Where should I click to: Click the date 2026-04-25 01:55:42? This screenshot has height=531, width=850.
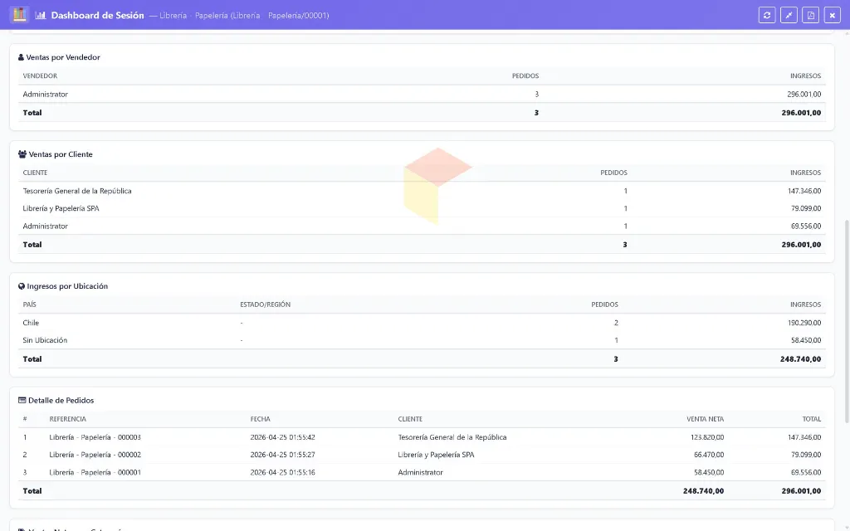282,437
